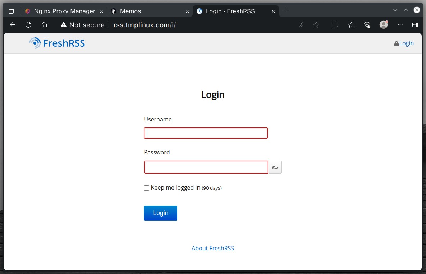Click the FreshRSS logo in header
This screenshot has width=426, height=274.
(57, 43)
